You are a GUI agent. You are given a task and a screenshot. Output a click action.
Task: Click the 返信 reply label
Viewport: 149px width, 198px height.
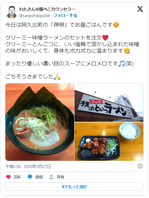(39, 177)
